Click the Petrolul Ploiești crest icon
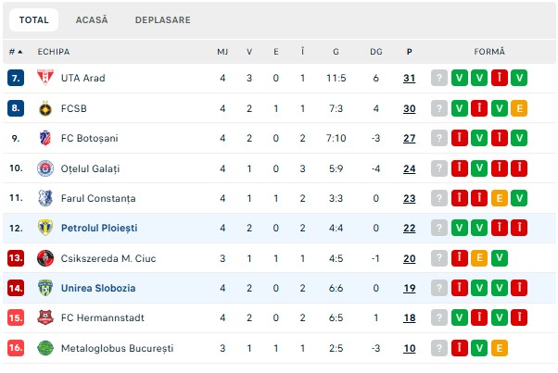Image resolution: width=558 pixels, height=373 pixels. tap(44, 228)
